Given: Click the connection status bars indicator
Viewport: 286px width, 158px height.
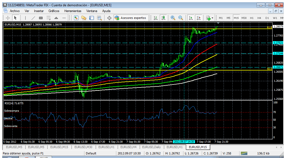Looking at the screenshot, I should (x=244, y=153).
